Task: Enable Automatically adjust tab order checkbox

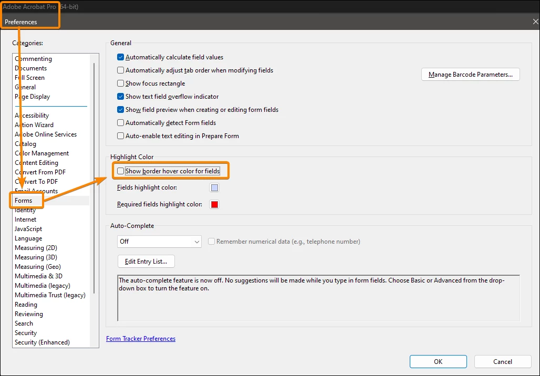Action: [120, 70]
